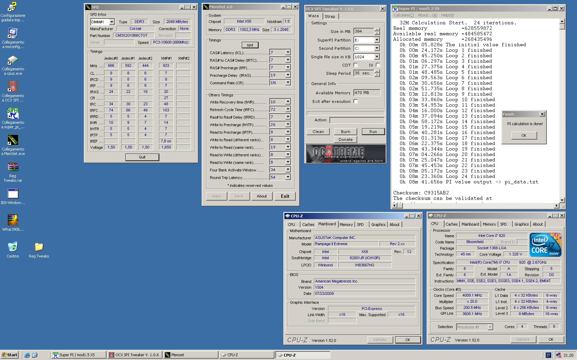Open the DIMM#1 slot dropdown
This screenshot has height=360, width=577.
[112, 22]
